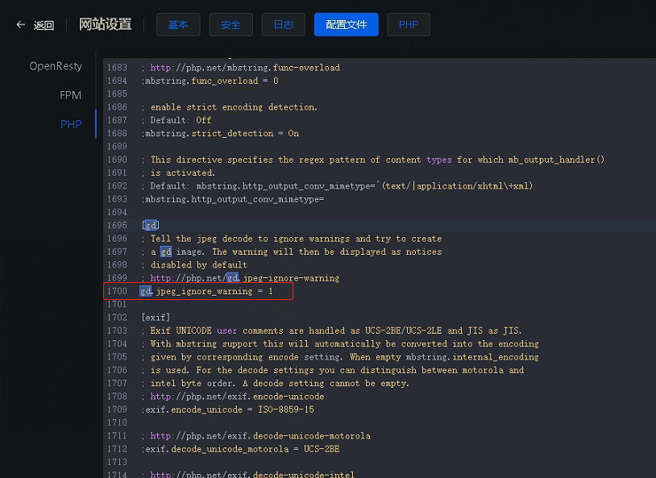
Task: Click the mbstring.func_overload = 0 line
Action: click(x=210, y=81)
